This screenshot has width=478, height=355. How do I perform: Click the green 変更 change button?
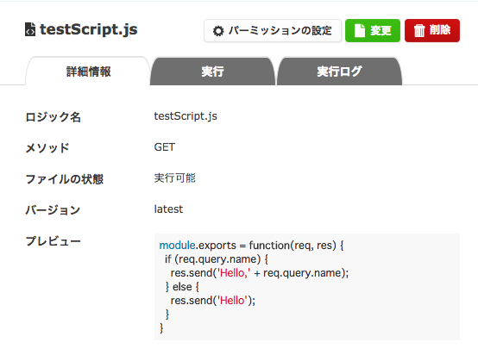373,30
